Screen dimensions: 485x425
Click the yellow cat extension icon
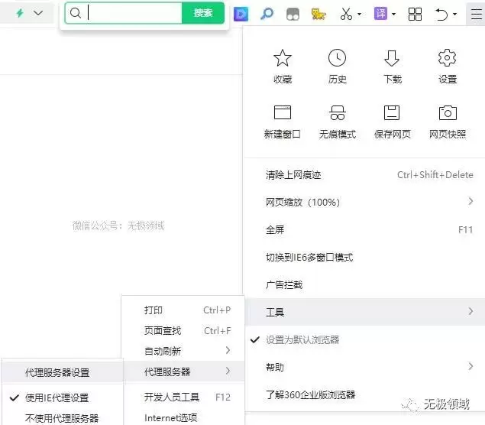(318, 14)
